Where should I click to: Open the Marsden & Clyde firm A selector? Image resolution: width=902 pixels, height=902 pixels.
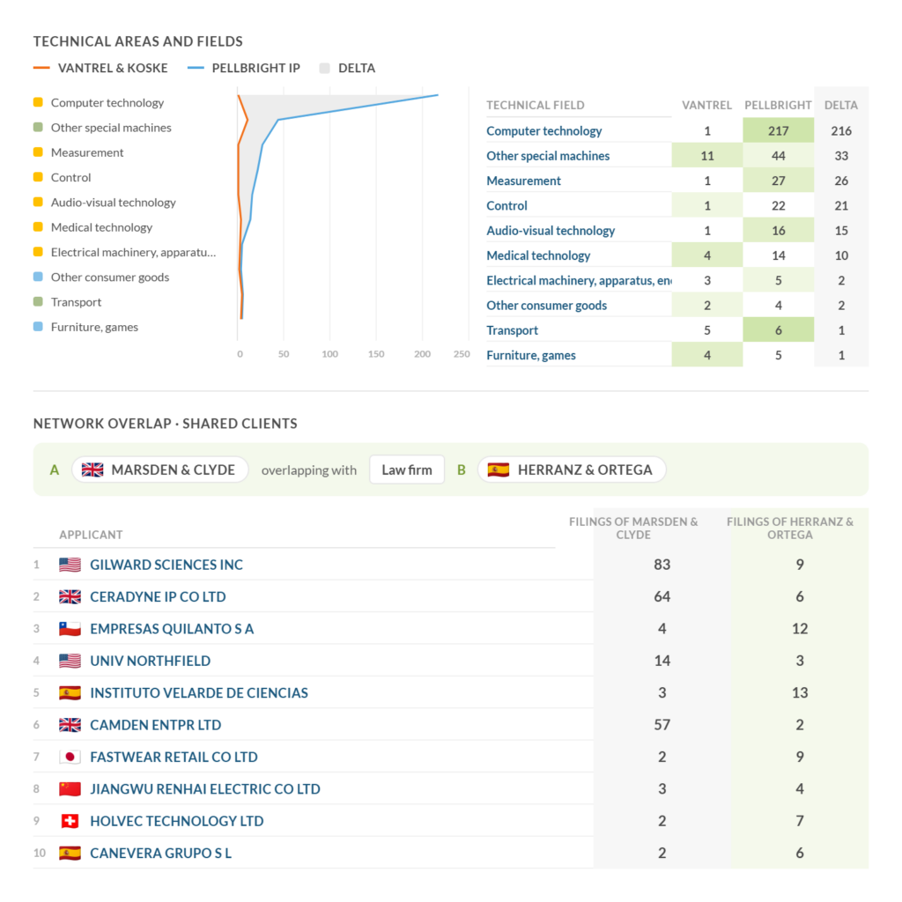(x=160, y=470)
